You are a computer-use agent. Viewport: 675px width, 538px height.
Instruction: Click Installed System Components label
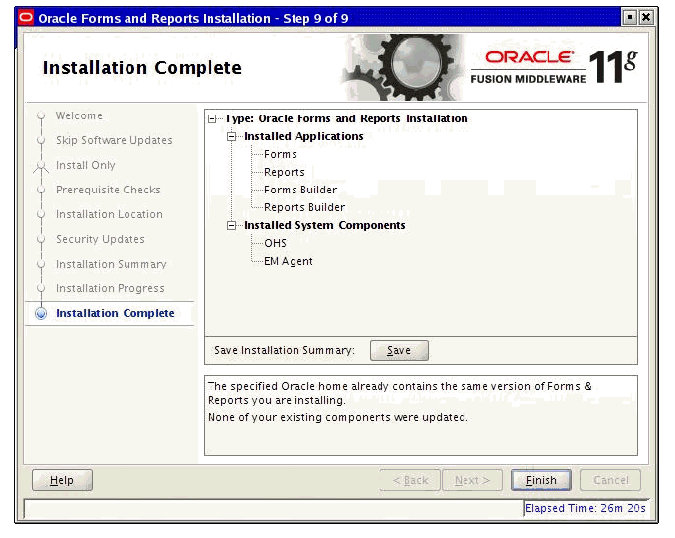coord(324,225)
